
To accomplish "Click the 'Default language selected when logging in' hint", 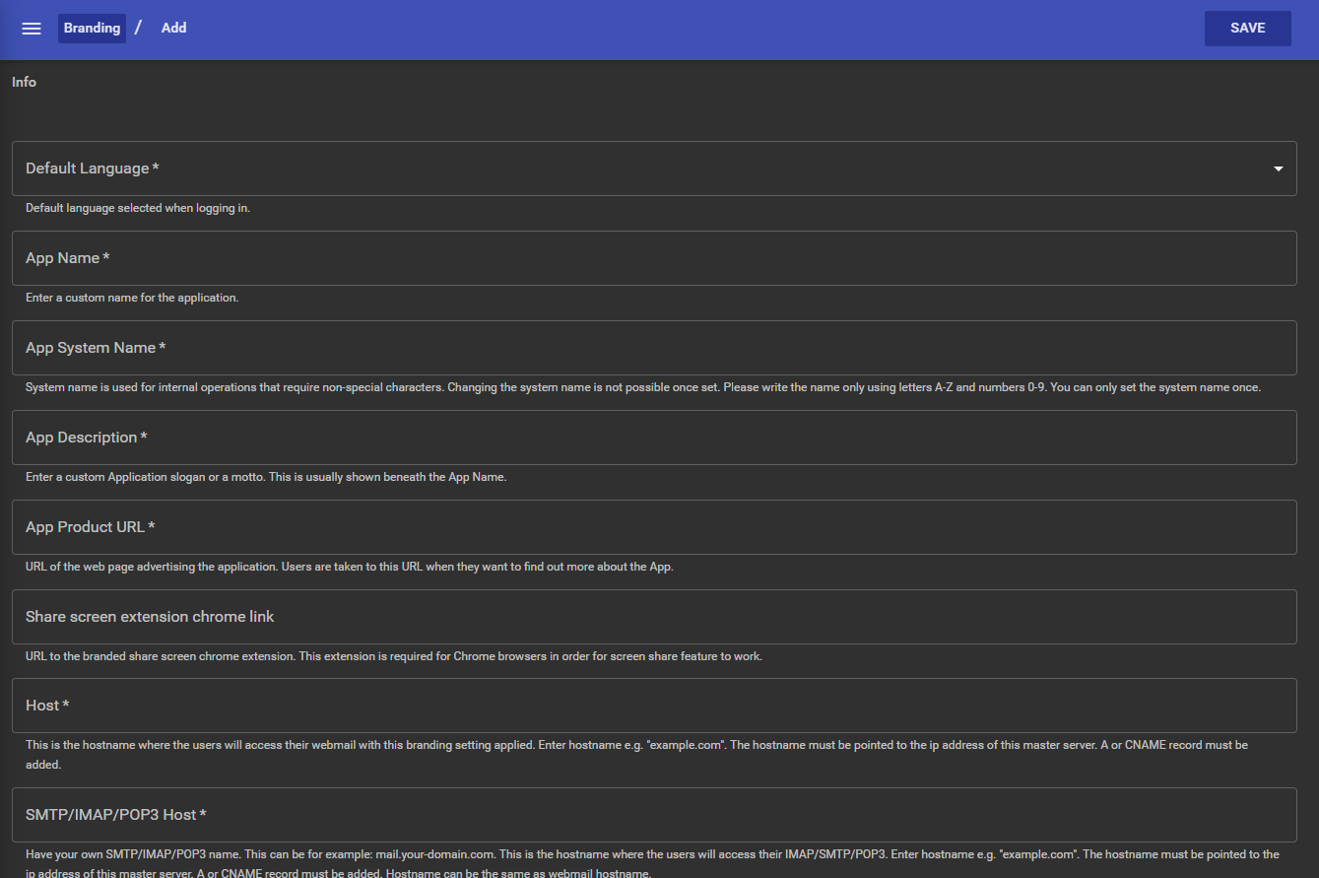I will click(x=138, y=208).
